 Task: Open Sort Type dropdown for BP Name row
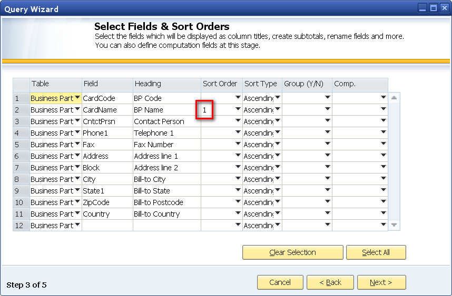278,109
